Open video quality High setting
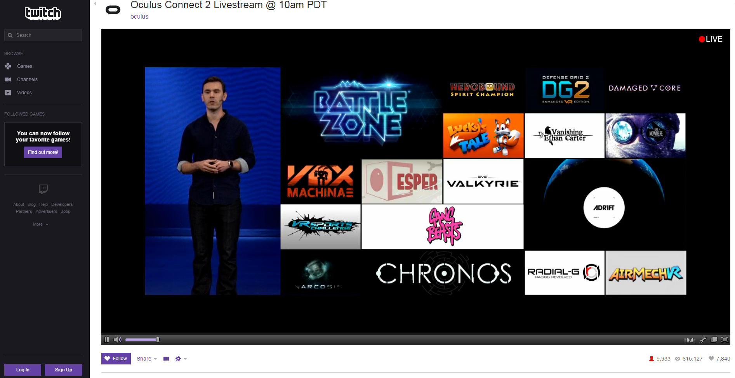 [x=689, y=340]
